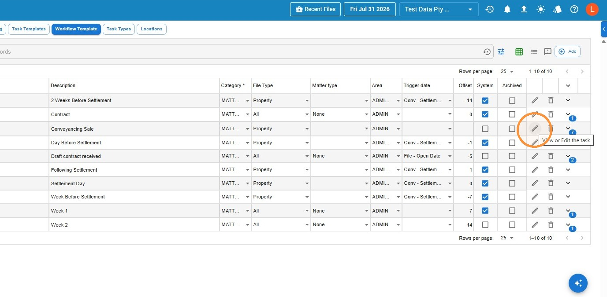Delete the Week 2 row
The width and height of the screenshot is (607, 297).
[x=551, y=224]
